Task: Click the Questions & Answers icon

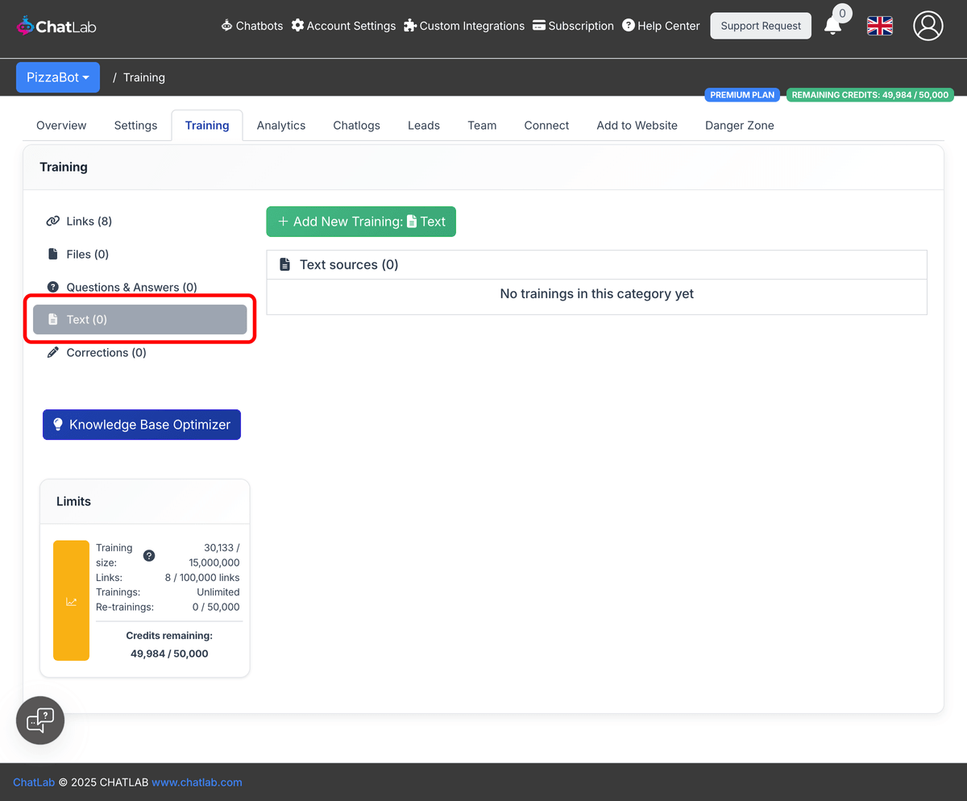Action: point(52,287)
